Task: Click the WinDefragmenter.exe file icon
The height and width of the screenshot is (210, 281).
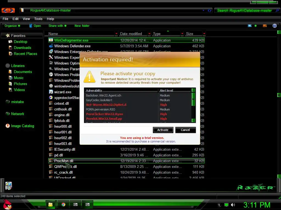Action: pyautogui.click(x=51, y=40)
